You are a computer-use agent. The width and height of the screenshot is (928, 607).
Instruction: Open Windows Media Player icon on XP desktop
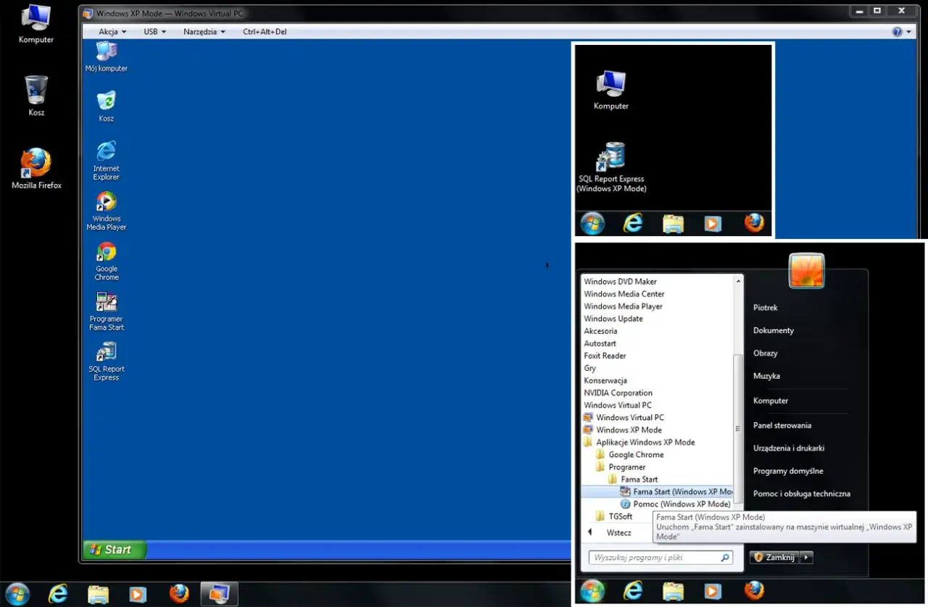pyautogui.click(x=107, y=202)
